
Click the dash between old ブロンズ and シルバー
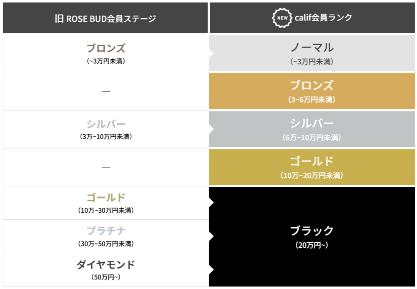pos(106,91)
